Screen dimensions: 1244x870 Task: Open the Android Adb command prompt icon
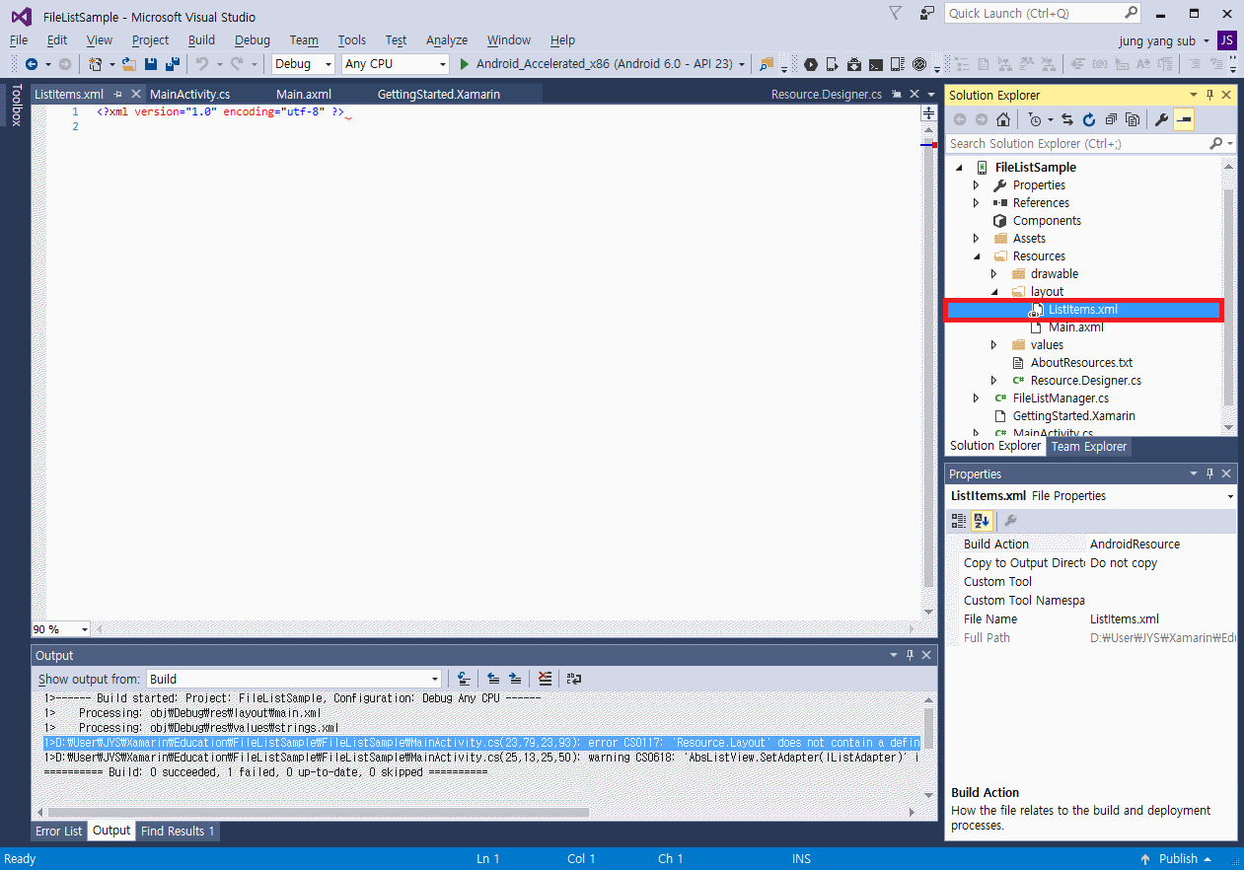[876, 64]
